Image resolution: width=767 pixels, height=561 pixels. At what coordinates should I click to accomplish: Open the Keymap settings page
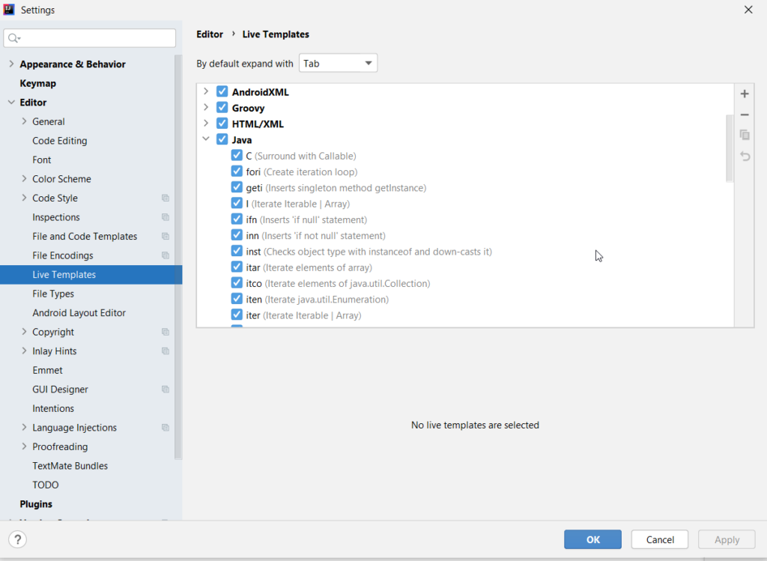click(x=37, y=83)
